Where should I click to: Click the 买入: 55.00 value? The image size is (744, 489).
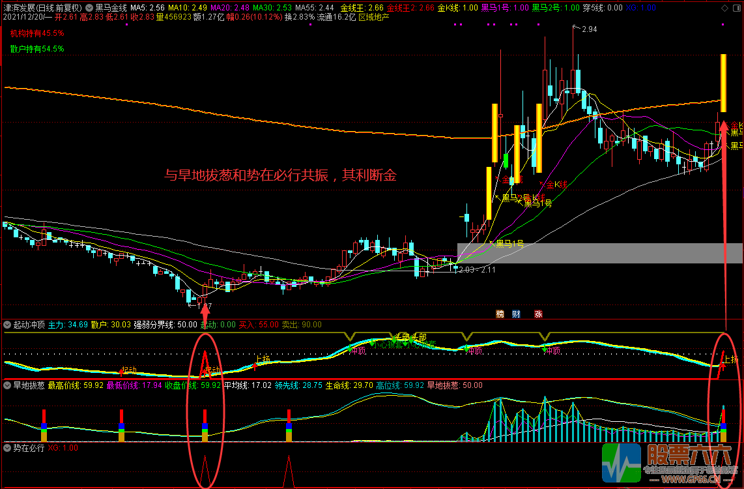259,325
